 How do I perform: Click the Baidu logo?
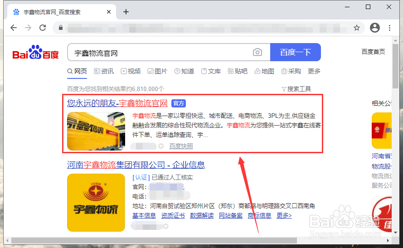click(x=35, y=52)
